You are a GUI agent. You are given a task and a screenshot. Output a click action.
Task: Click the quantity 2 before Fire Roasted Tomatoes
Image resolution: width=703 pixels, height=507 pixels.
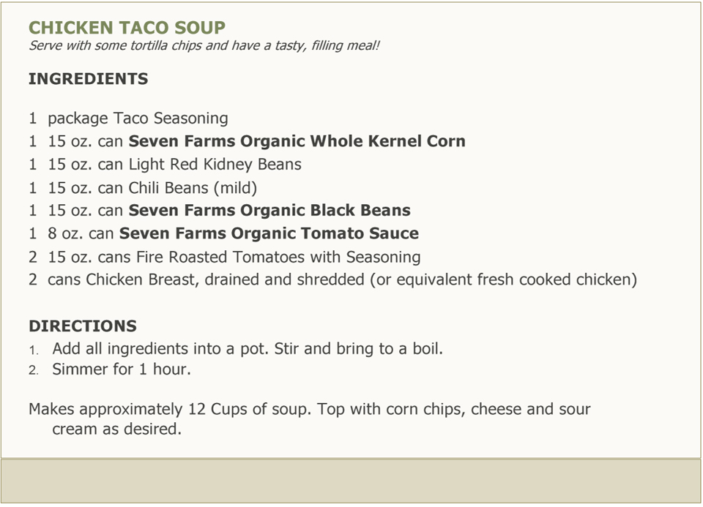[33, 257]
